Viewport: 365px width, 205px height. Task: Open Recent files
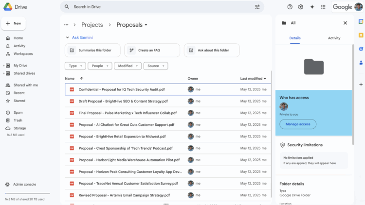pos(19,93)
